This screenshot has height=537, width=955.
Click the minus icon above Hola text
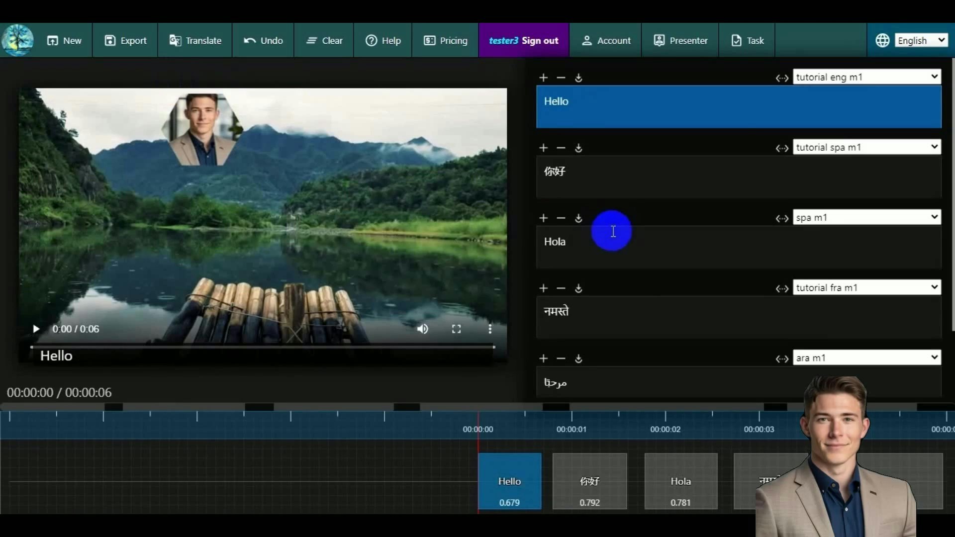click(x=561, y=218)
